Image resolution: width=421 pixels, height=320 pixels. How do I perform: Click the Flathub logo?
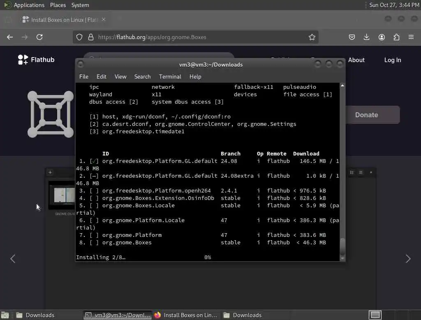tap(36, 60)
